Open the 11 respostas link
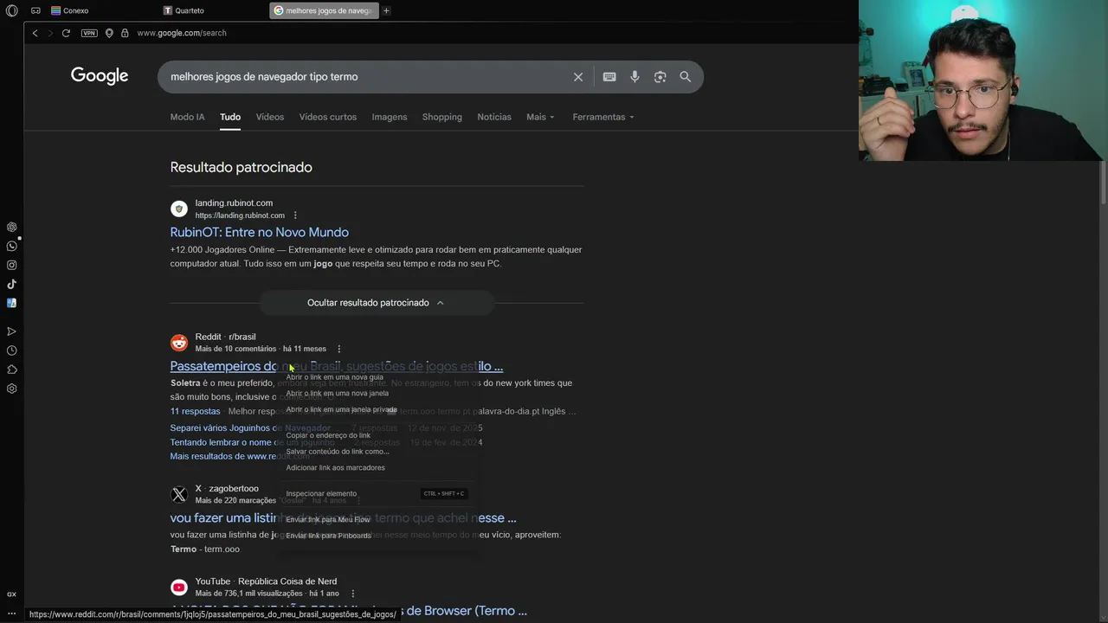Image resolution: width=1108 pixels, height=623 pixels. click(x=195, y=411)
